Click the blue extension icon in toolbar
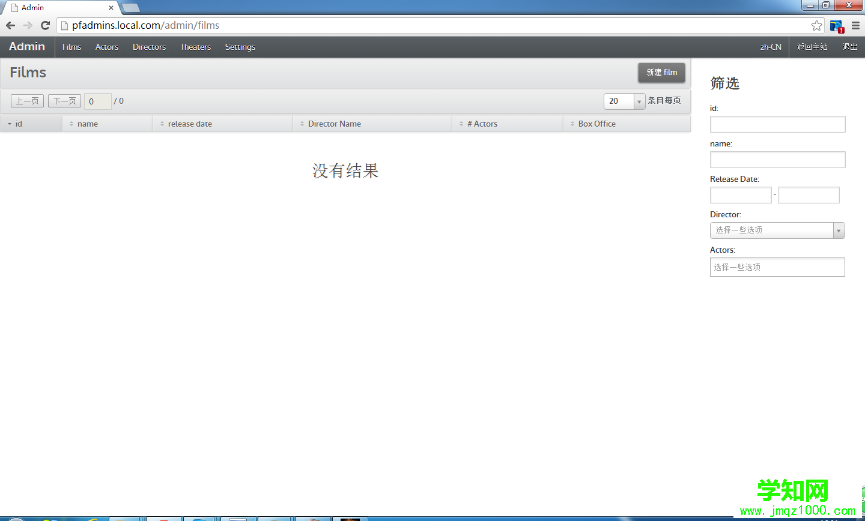 pos(836,25)
